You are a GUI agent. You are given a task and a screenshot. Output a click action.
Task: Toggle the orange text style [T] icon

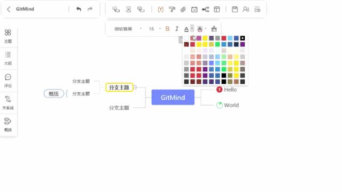click(161, 10)
